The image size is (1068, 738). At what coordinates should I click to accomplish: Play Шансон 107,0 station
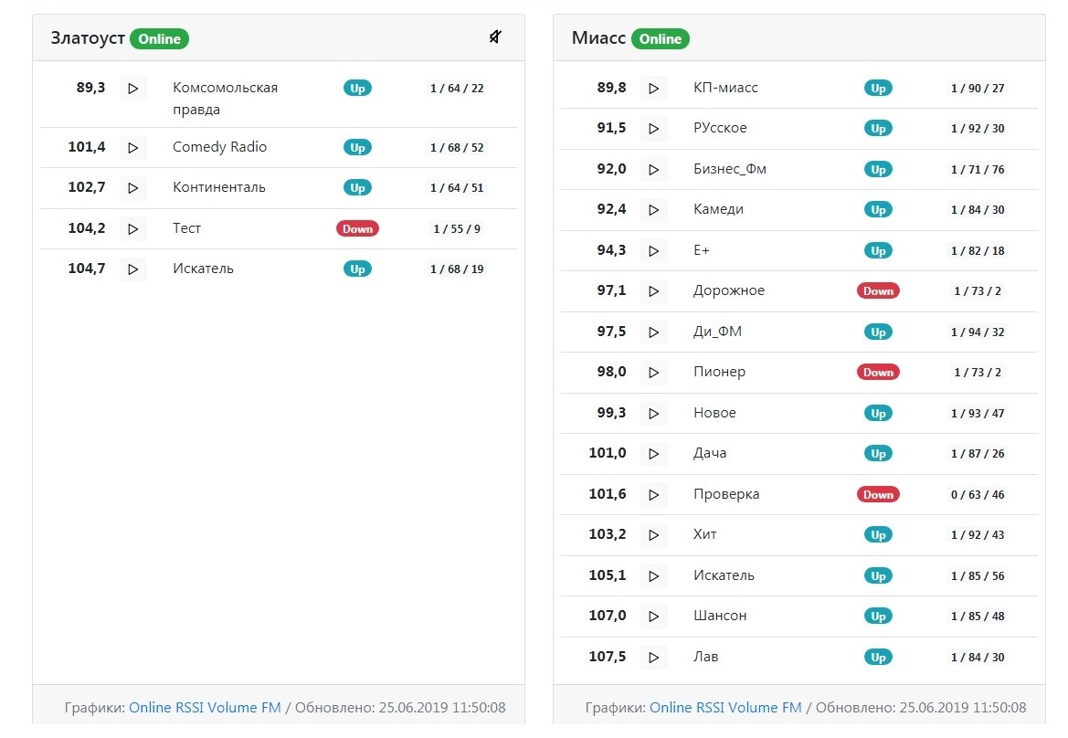tap(653, 617)
